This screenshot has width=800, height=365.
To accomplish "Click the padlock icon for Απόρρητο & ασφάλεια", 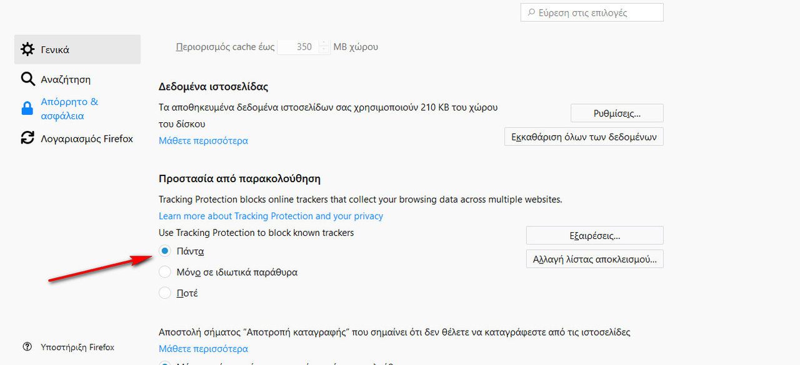I will 27,109.
